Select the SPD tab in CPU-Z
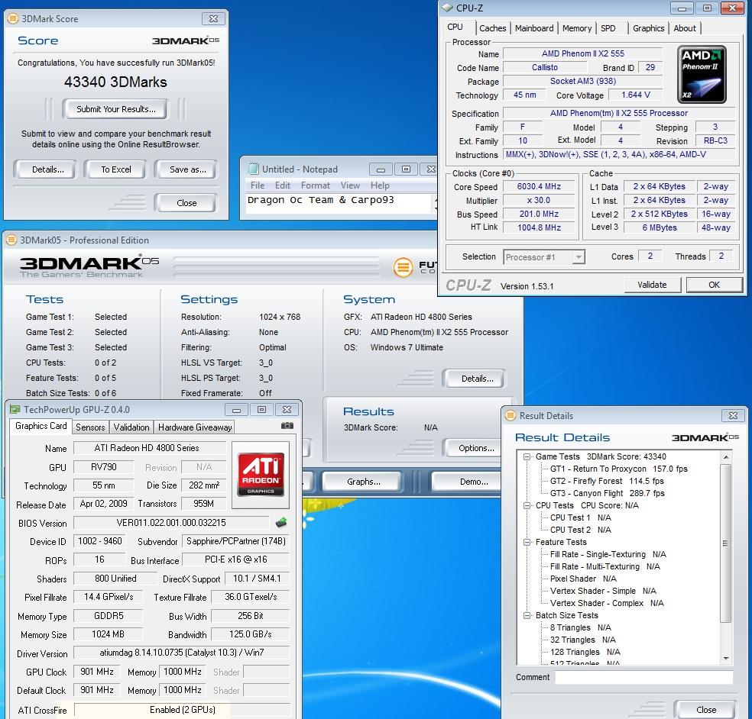The height and width of the screenshot is (719, 752). (x=608, y=28)
